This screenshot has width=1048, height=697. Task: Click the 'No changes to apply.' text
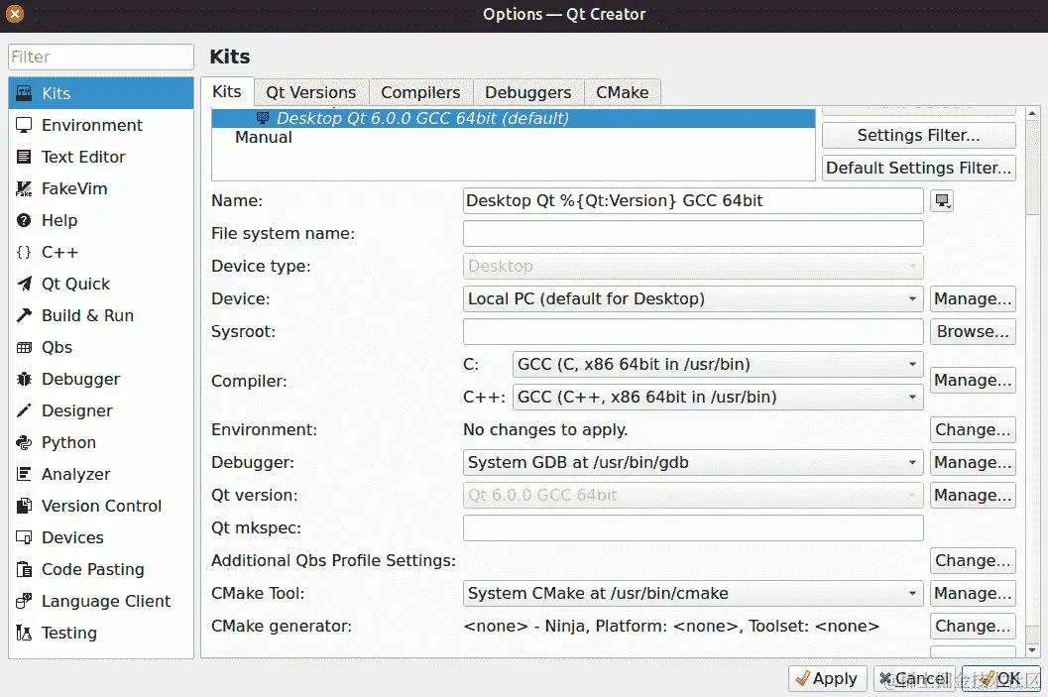(545, 429)
